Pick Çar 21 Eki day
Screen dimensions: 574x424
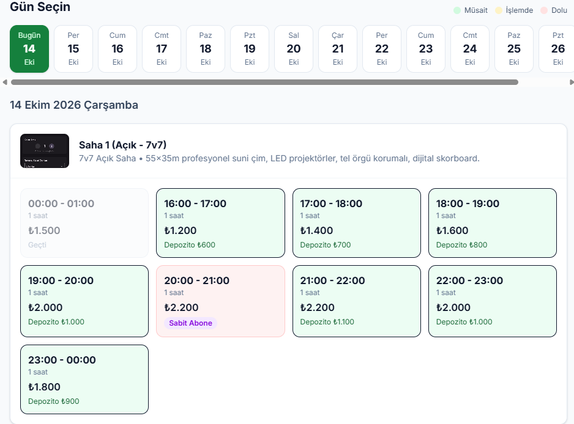[338, 49]
